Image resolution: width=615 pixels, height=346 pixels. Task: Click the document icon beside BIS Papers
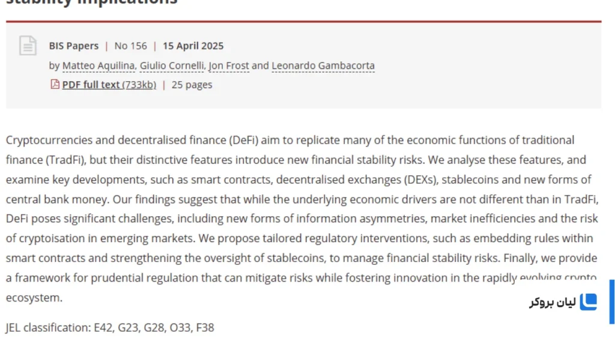click(28, 46)
